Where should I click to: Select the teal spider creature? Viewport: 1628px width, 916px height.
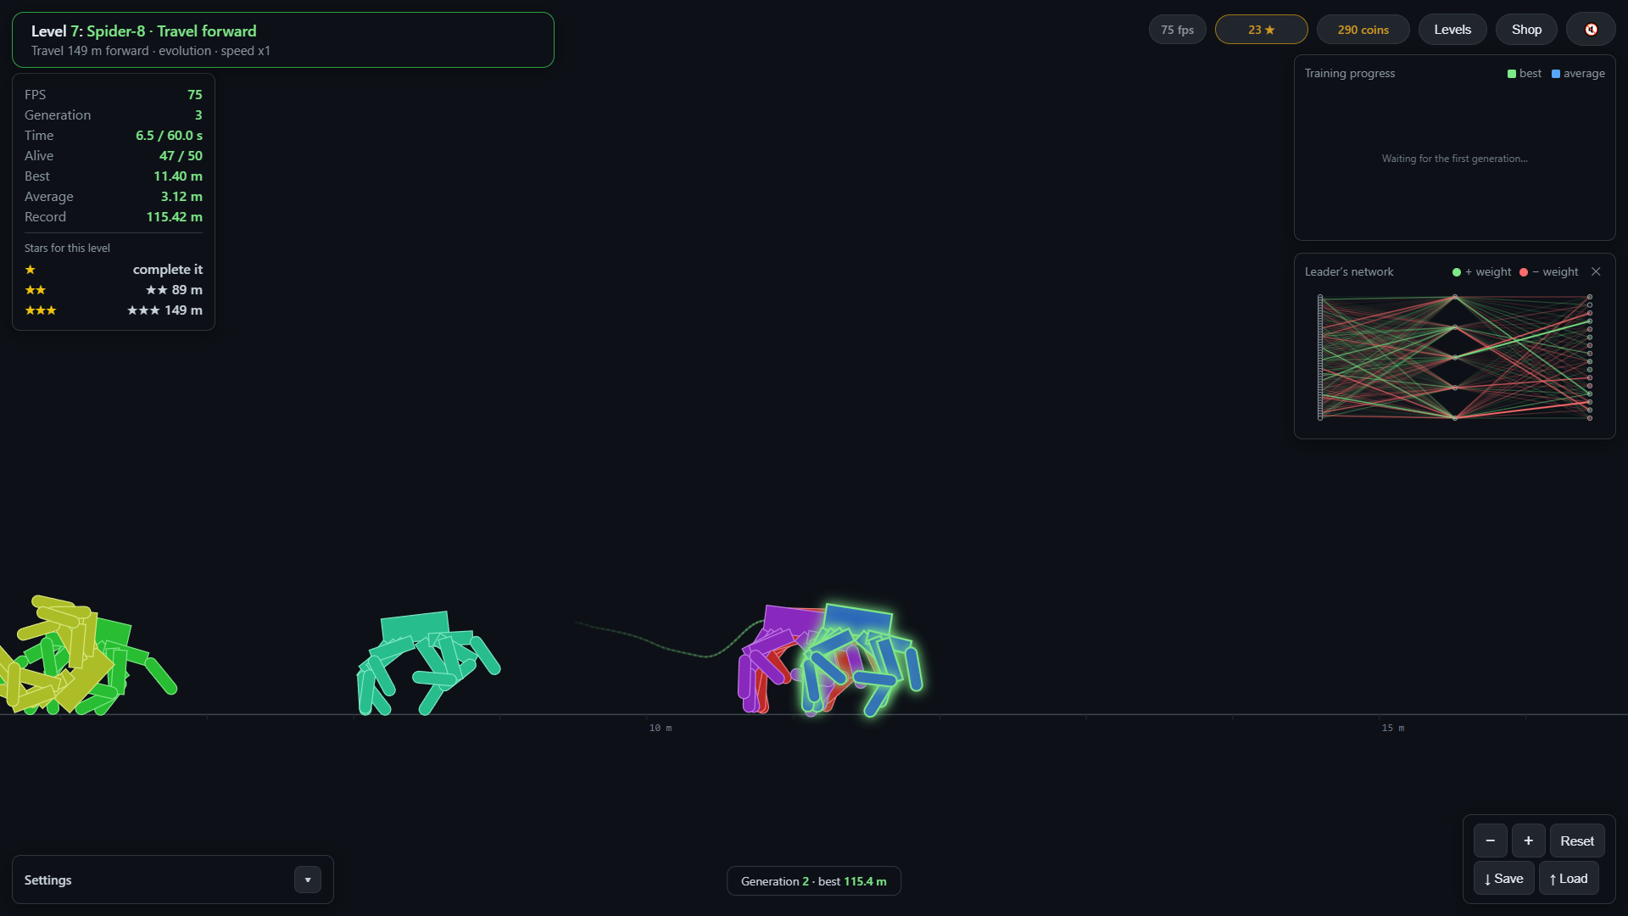click(x=428, y=663)
